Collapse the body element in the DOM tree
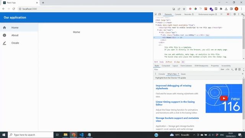The image size is (245, 138). (x=156, y=25)
